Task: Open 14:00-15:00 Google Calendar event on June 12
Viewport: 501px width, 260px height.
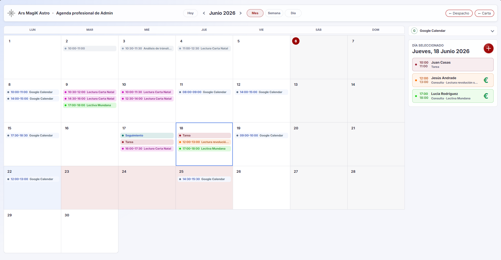Action: 261,92
